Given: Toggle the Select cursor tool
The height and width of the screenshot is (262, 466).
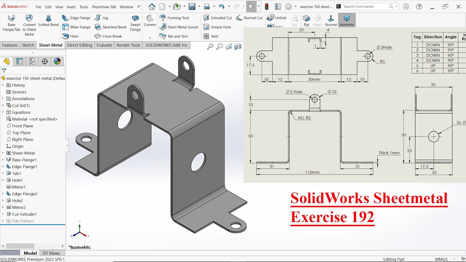Looking at the screenshot, I should click(251, 7).
